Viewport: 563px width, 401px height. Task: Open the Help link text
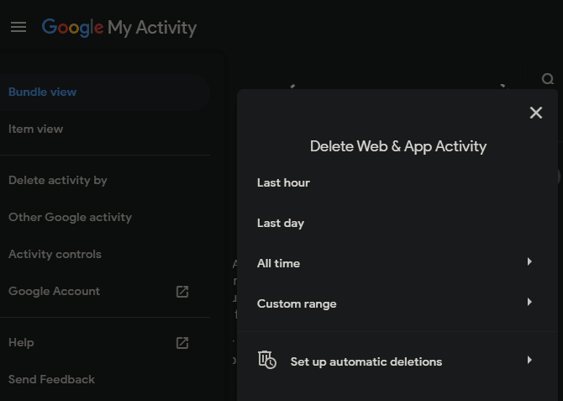pyautogui.click(x=21, y=343)
